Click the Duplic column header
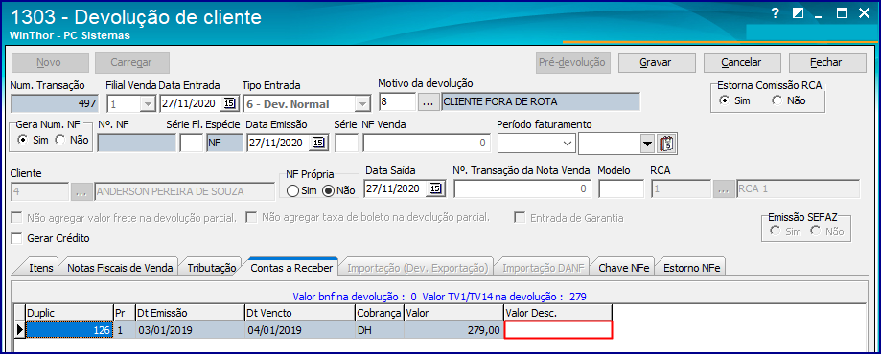Viewport: 881px width, 354px height. pos(69,313)
